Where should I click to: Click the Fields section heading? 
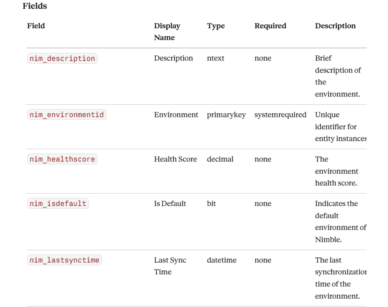[34, 6]
